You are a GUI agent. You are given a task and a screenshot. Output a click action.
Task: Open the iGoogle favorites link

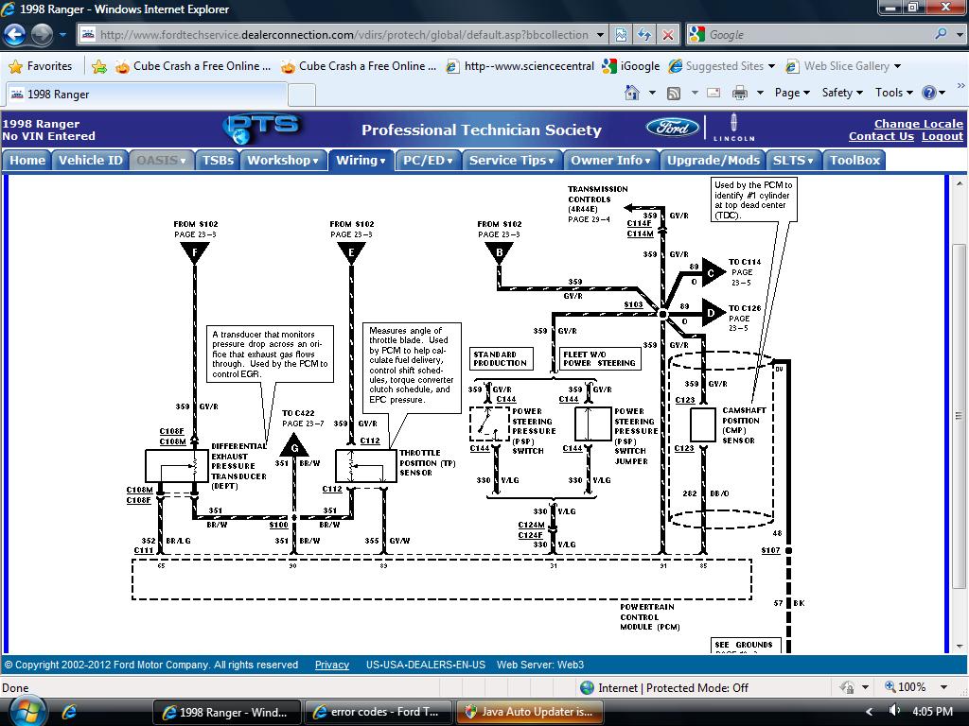click(631, 66)
